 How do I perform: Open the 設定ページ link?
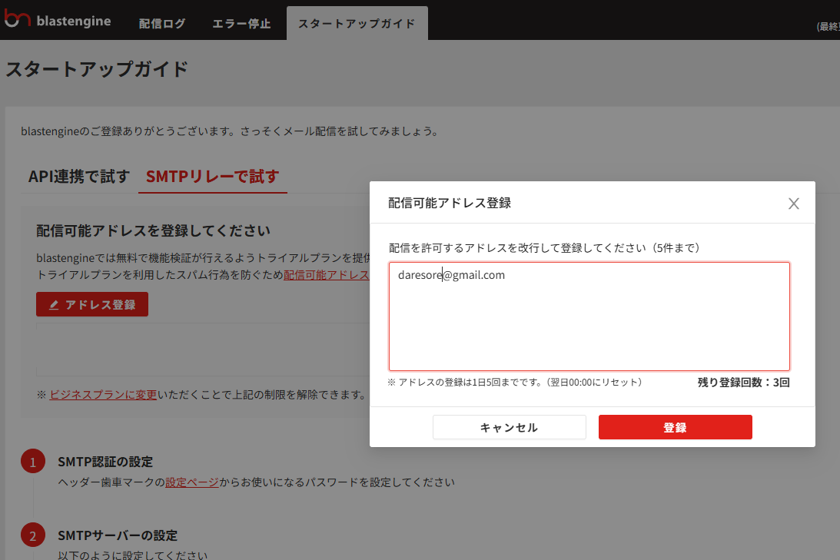coord(192,482)
